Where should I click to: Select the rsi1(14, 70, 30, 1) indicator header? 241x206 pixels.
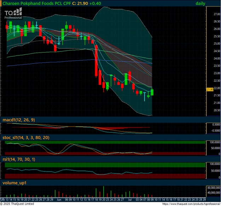point(19,159)
